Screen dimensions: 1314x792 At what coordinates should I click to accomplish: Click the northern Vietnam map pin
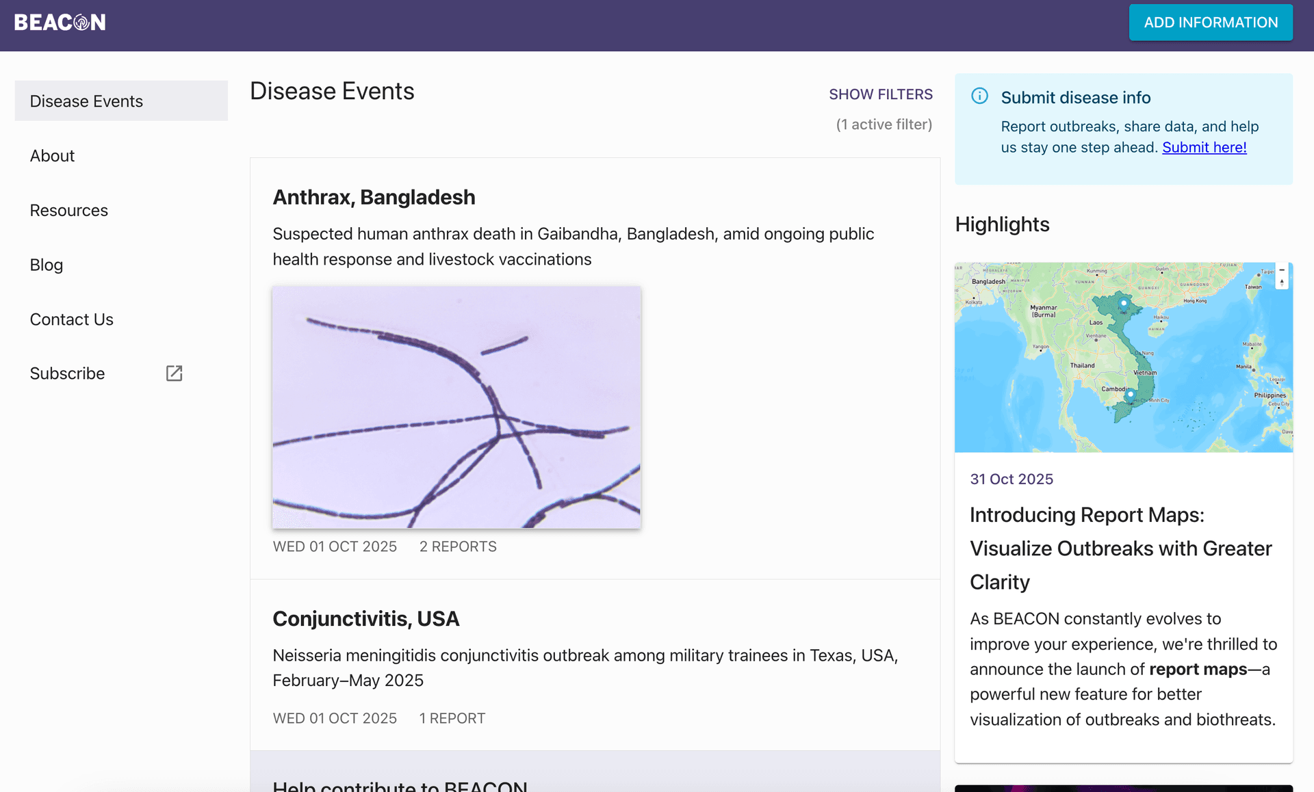pyautogui.click(x=1123, y=302)
